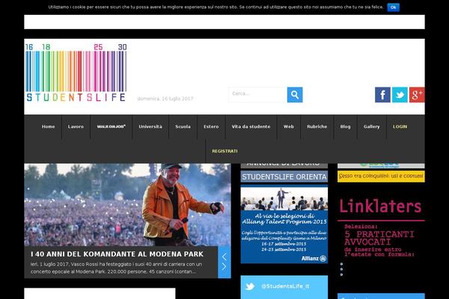
Task: Open the WALKONJOB menu item
Action: click(x=111, y=126)
